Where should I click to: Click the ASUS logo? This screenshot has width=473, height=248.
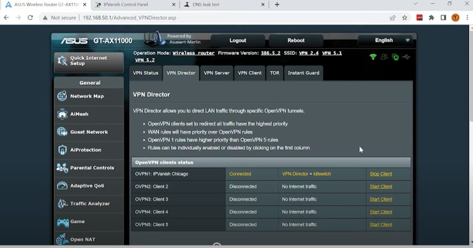[x=74, y=41]
